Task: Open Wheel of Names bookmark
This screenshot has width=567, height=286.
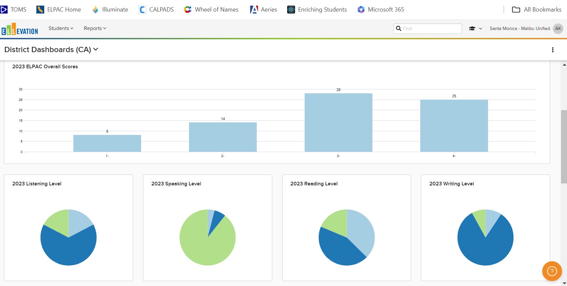Action: 211,10
